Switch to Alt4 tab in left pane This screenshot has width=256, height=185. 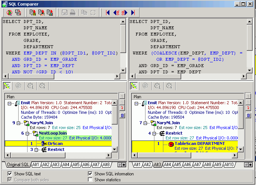(66, 165)
